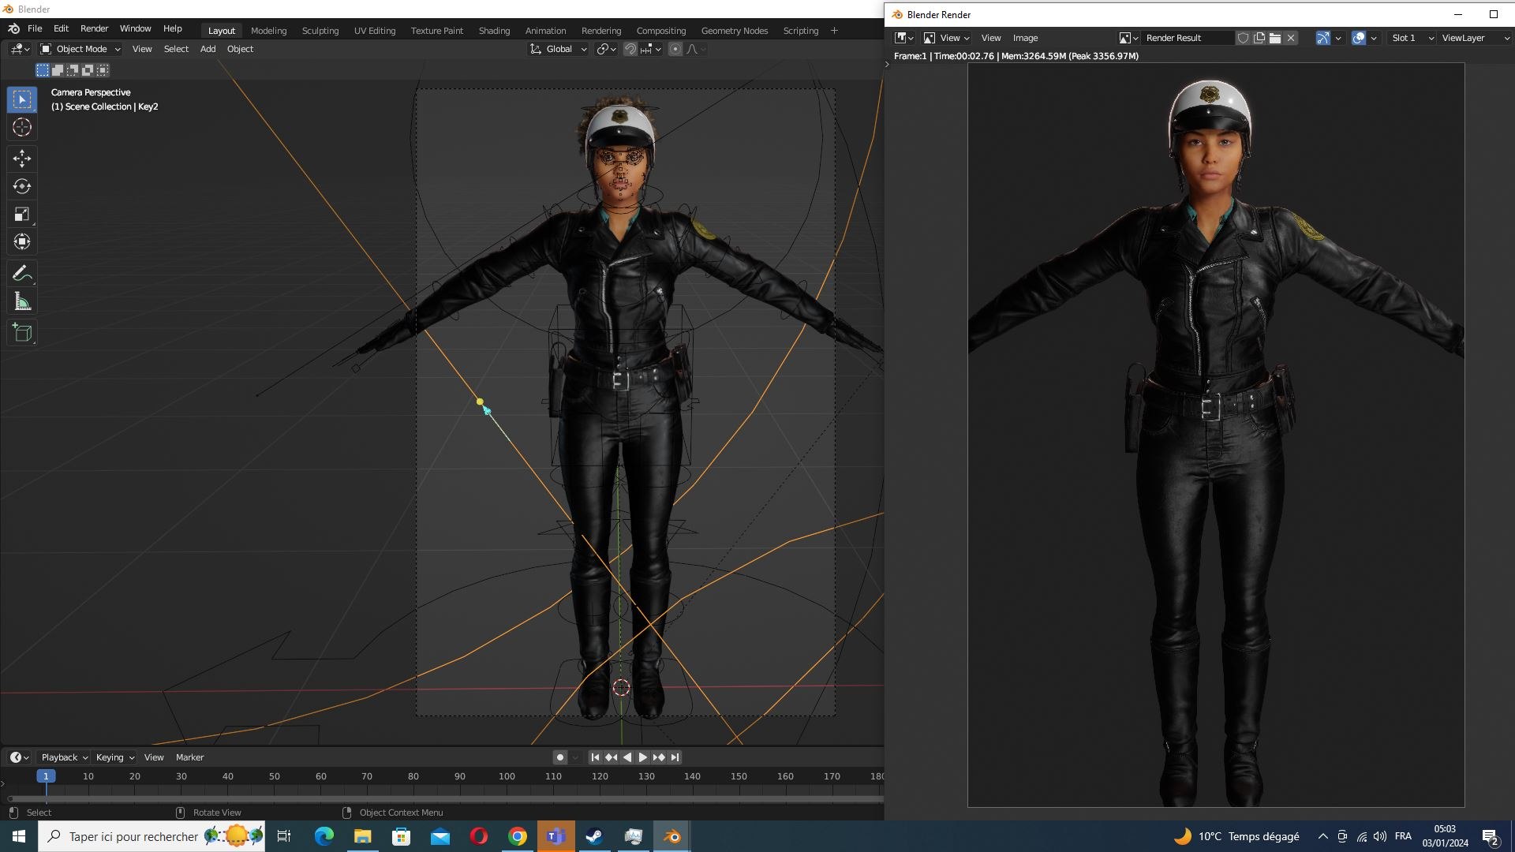Select the Select Box tool

click(22, 99)
